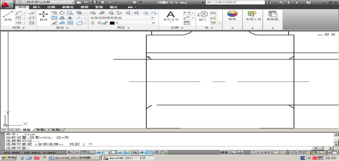Screen dimensions: 339x161
Task: Click the save icon in quick access toolbar
Action: coord(94,2)
